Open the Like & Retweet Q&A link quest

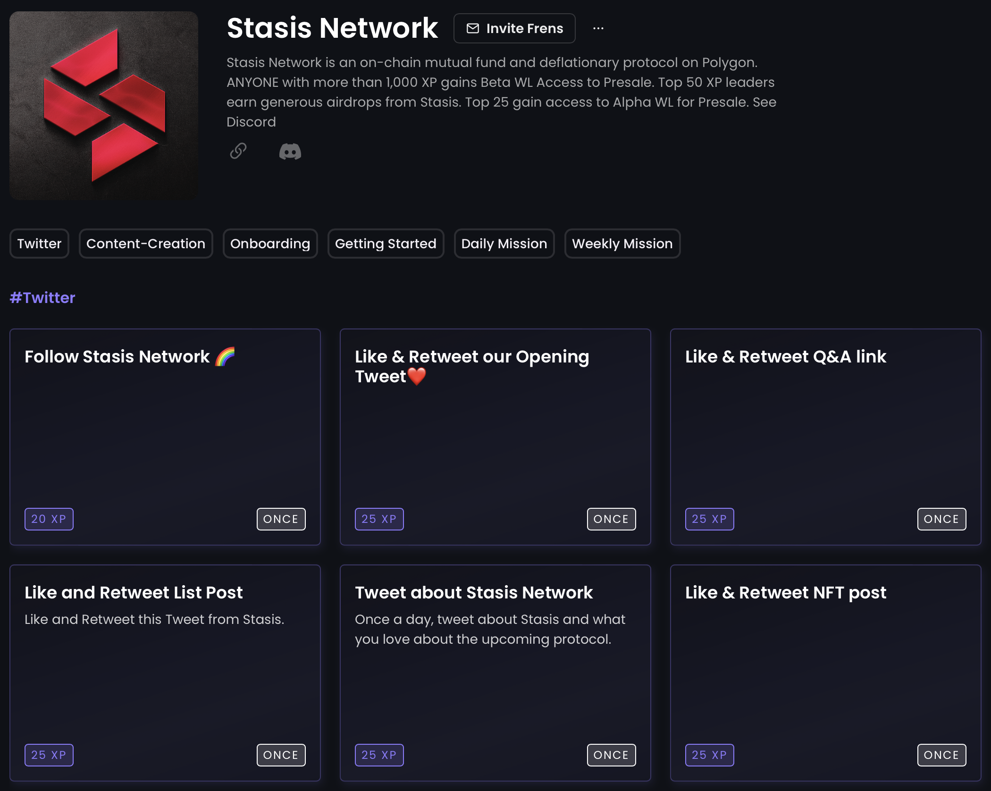pos(826,437)
